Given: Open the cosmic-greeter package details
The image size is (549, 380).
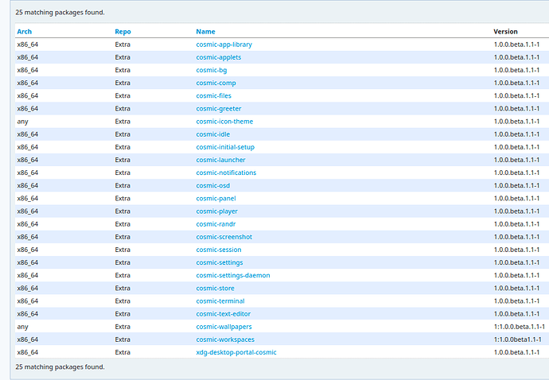Looking at the screenshot, I should 219,109.
